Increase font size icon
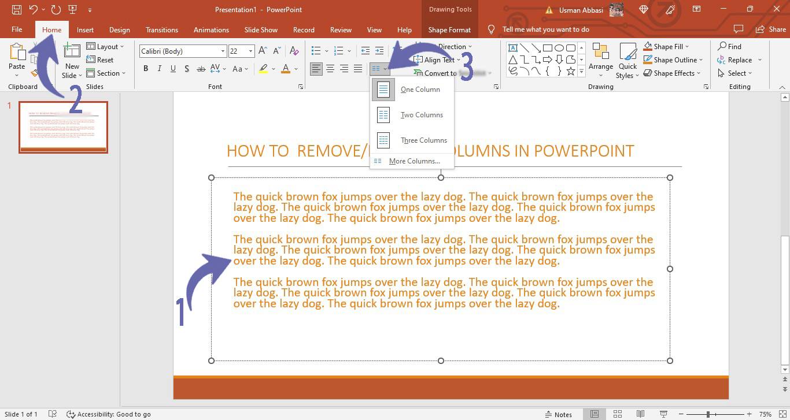This screenshot has height=420, width=790. (x=263, y=51)
